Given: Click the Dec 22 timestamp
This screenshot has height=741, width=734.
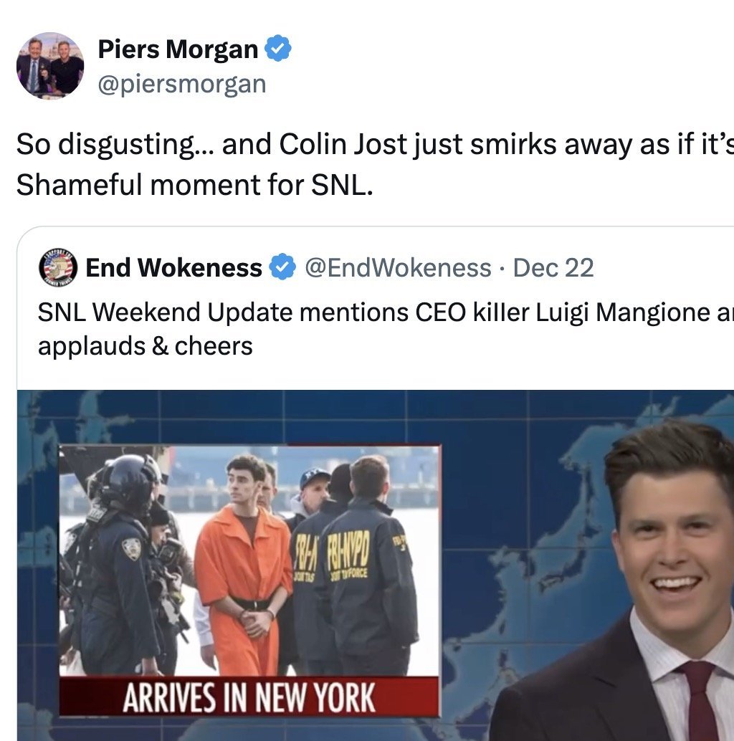Looking at the screenshot, I should click(553, 268).
